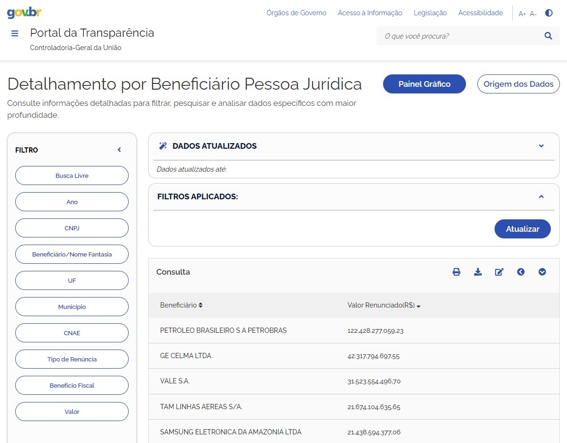Viewport: 567px width, 443px height.
Task: Sort by Valor Renunciado(R$) column
Action: pos(384,305)
